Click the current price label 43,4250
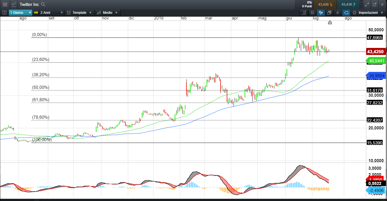Image resolution: width=387 pixels, height=201 pixels. (x=375, y=52)
